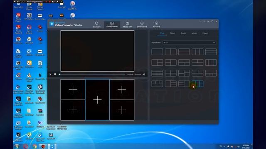Select the highlighted blue five-panel layout
The image size is (266, 149).
click(x=197, y=84)
